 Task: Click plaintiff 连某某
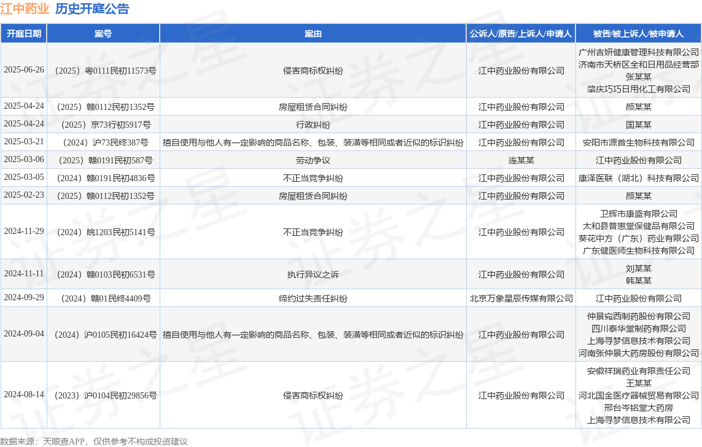[521, 160]
